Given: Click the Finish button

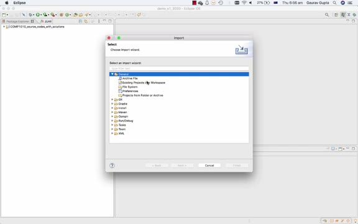Looking at the screenshot, I should click(237, 166).
